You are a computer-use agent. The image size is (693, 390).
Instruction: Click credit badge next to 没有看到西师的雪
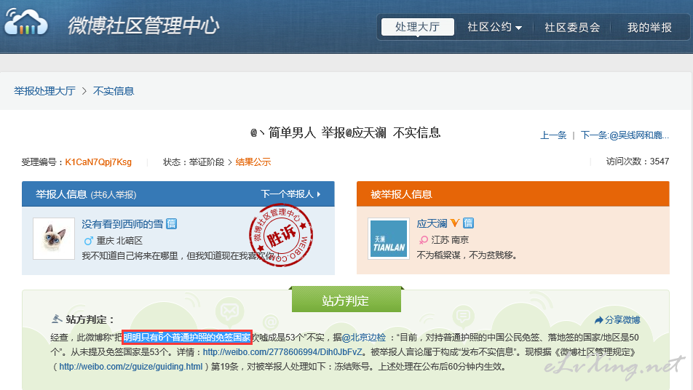pos(172,224)
